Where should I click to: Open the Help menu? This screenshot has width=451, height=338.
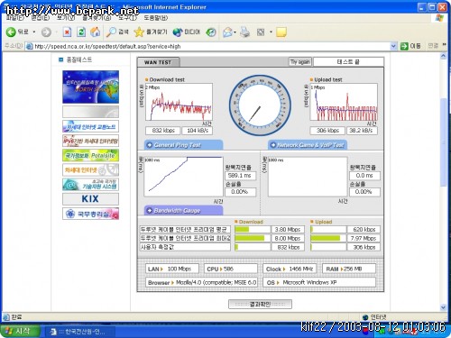coord(155,18)
